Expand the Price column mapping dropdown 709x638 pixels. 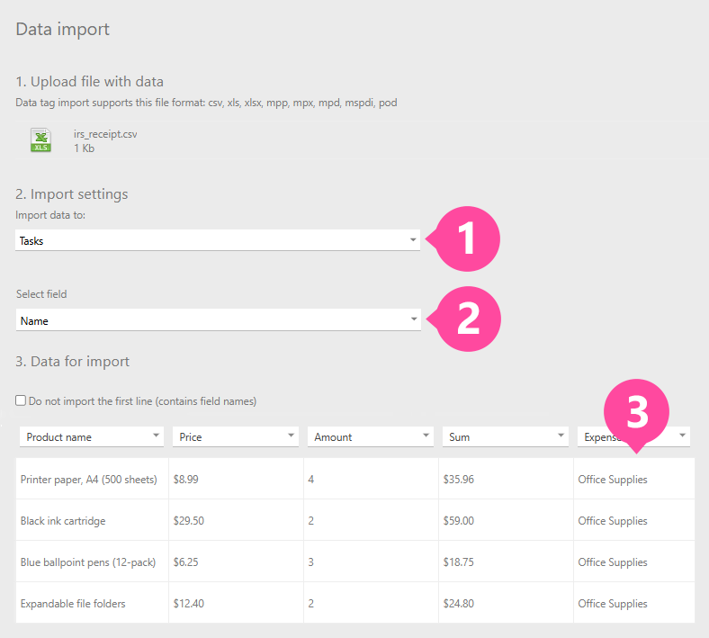click(x=235, y=436)
